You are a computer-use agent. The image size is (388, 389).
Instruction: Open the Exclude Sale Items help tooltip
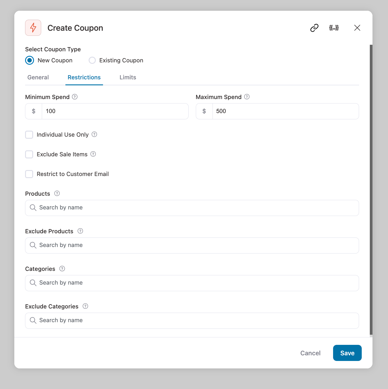pos(93,154)
